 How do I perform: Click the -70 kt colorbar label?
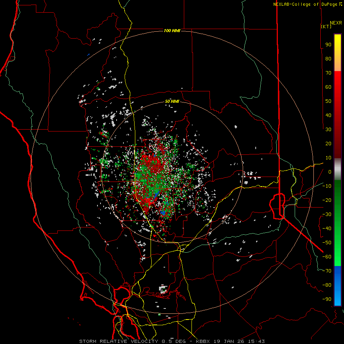[327, 271]
